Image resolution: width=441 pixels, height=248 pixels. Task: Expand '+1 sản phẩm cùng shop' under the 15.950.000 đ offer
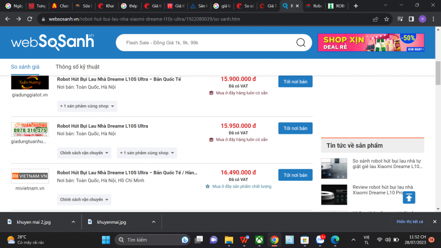point(147,153)
